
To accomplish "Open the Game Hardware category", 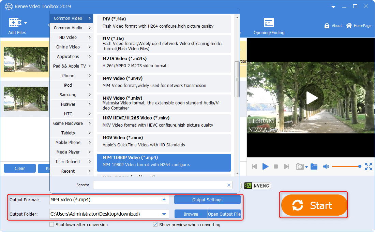I will tap(71, 123).
